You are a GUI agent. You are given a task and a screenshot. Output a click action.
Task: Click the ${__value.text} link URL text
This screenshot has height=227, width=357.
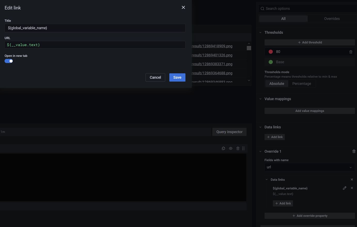(283, 194)
